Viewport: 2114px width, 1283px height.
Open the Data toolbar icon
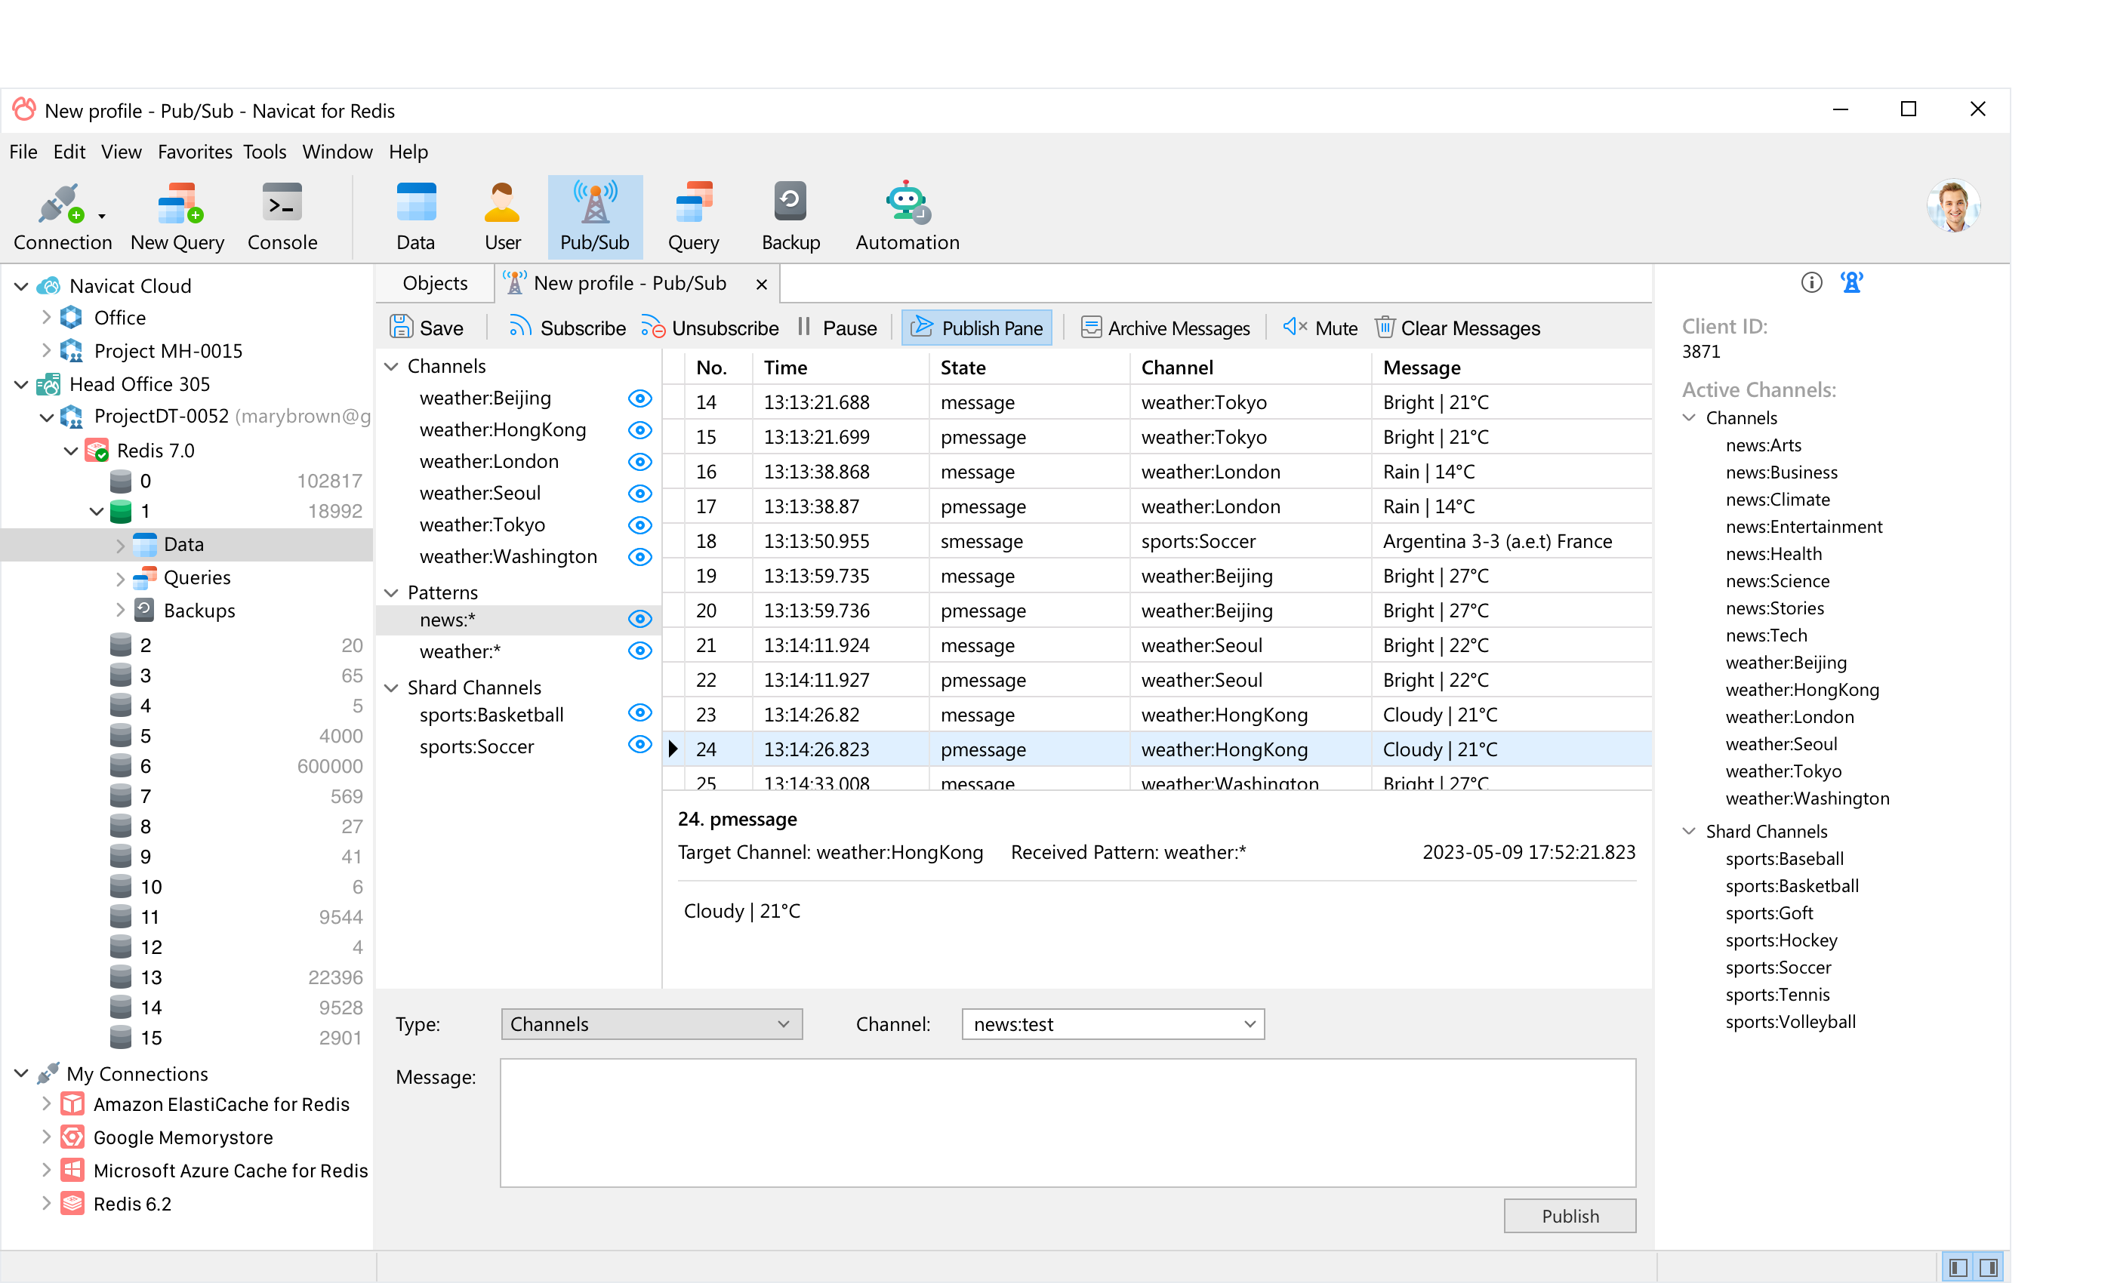[x=416, y=216]
